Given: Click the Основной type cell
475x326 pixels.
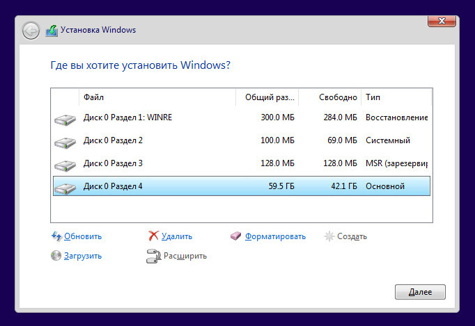Looking at the screenshot, I should coord(385,186).
